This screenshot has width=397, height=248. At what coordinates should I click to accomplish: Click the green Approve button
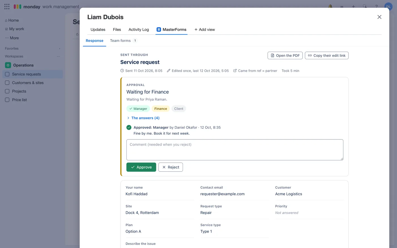tap(141, 167)
